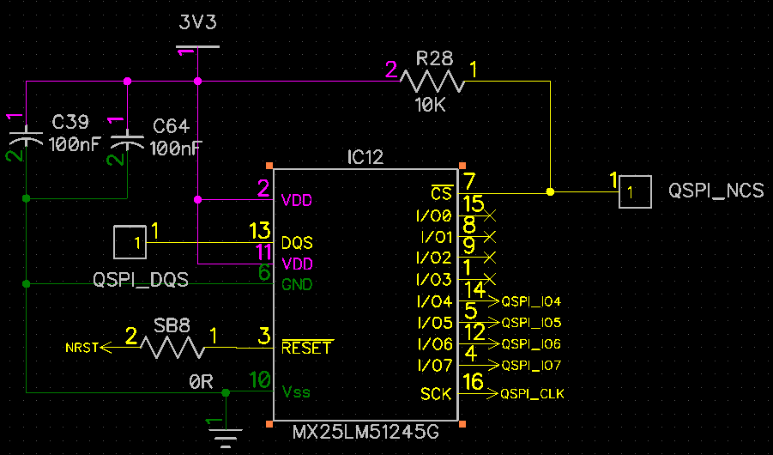Click the QSPI_IO6 net port arrow
Screen dimensions: 773x455
[494, 343]
